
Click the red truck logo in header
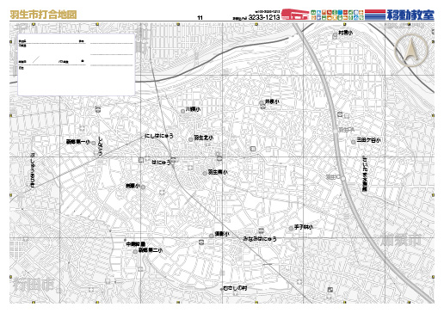[x=295, y=15]
